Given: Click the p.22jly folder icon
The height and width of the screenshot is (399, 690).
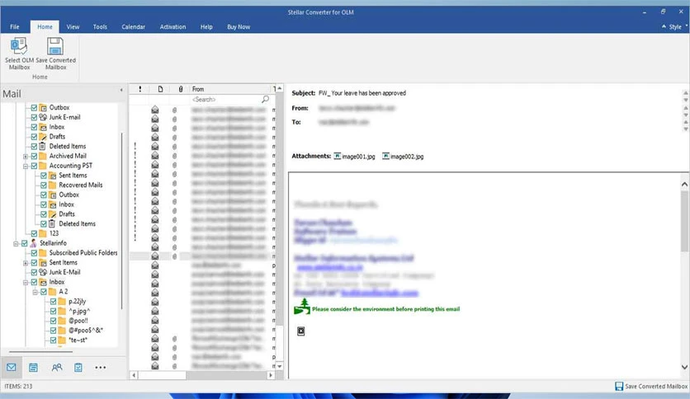Looking at the screenshot, I should pos(62,301).
